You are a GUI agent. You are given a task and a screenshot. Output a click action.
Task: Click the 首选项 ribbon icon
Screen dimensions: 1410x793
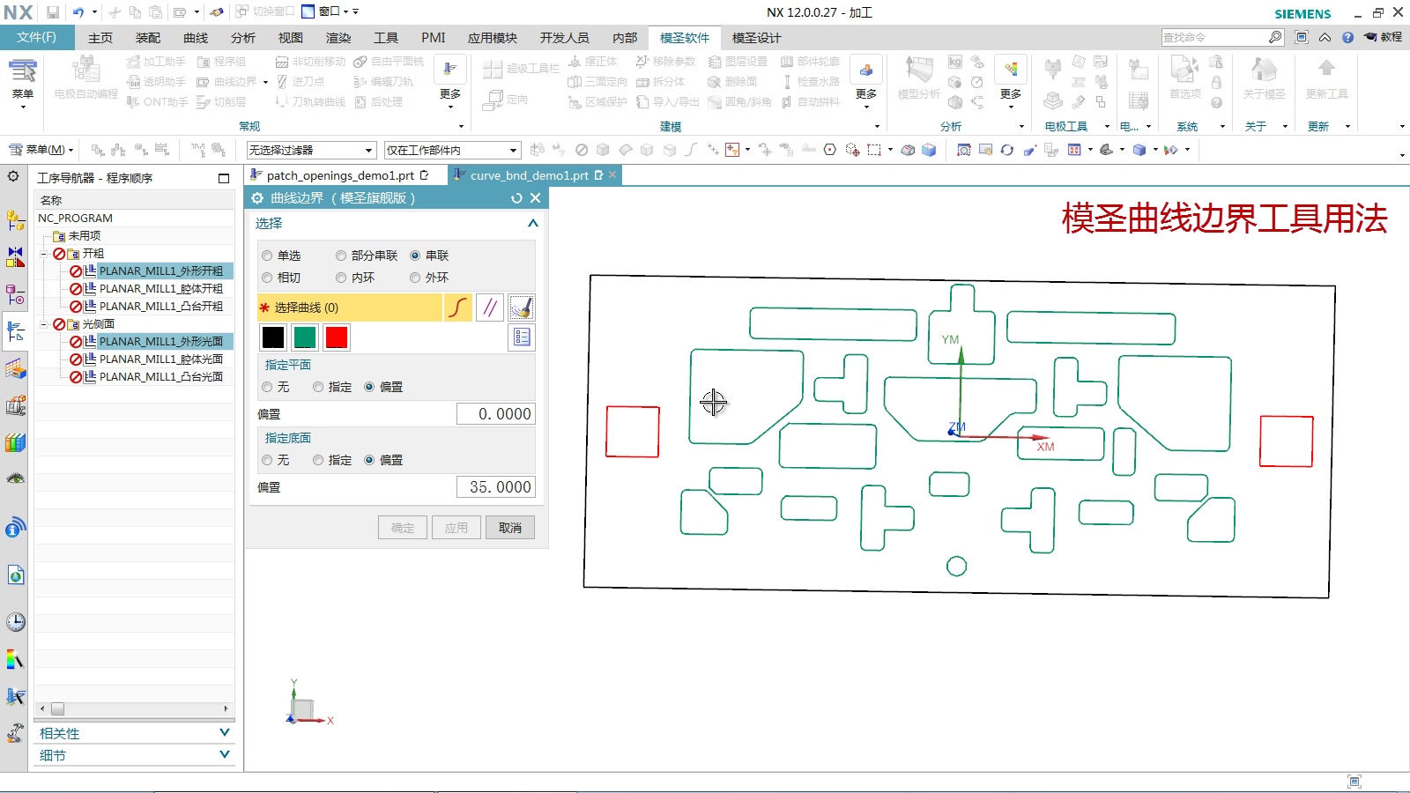click(x=1185, y=78)
